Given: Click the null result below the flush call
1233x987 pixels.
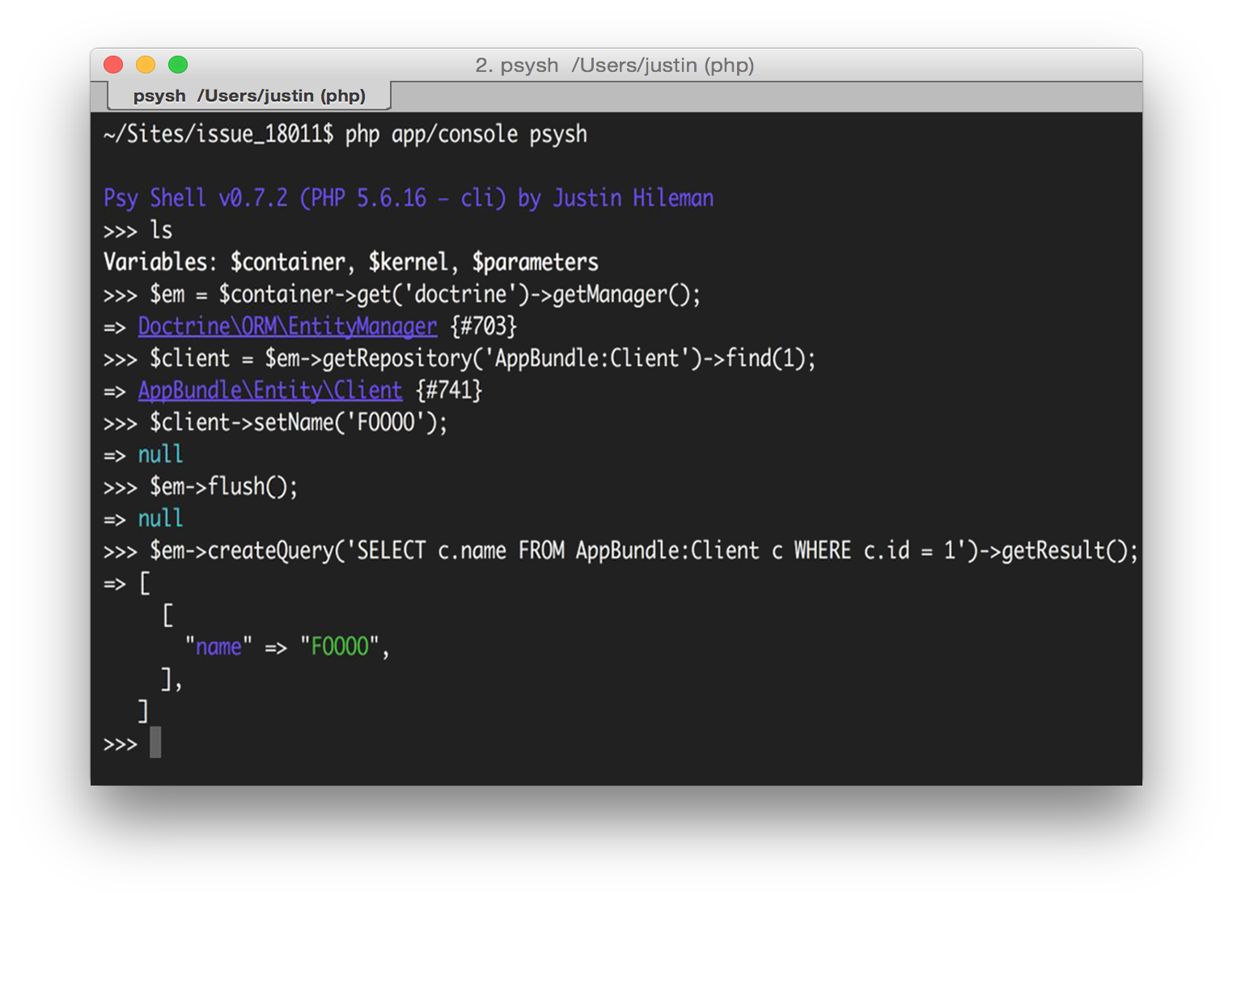Looking at the screenshot, I should (160, 519).
